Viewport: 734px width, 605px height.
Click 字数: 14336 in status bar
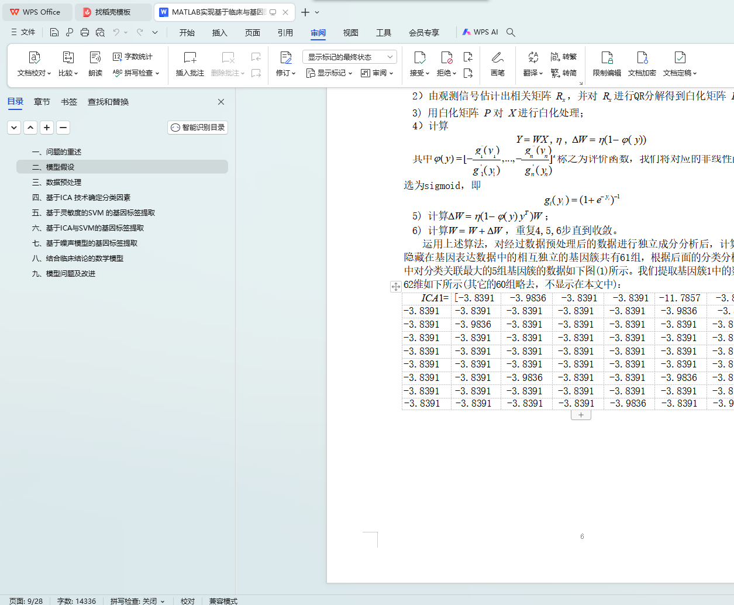tap(77, 601)
